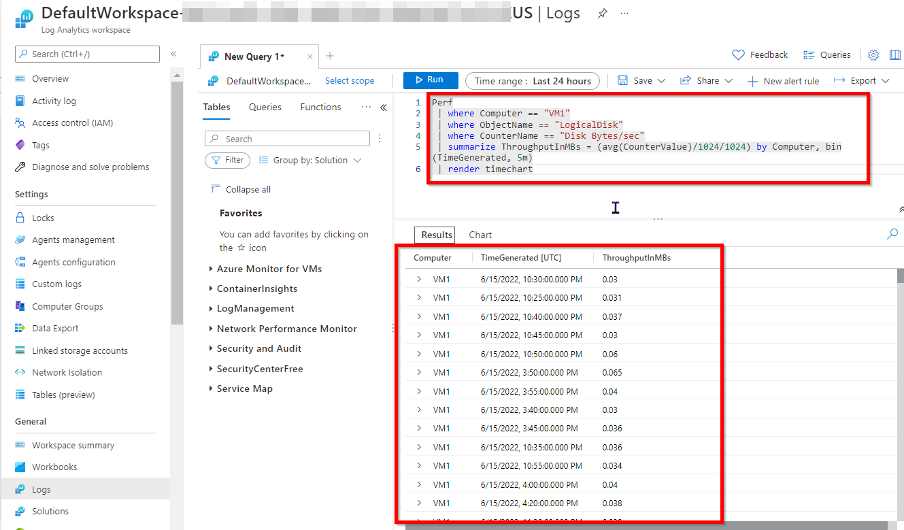Click the Linked storage accounts icon

[x=20, y=350]
